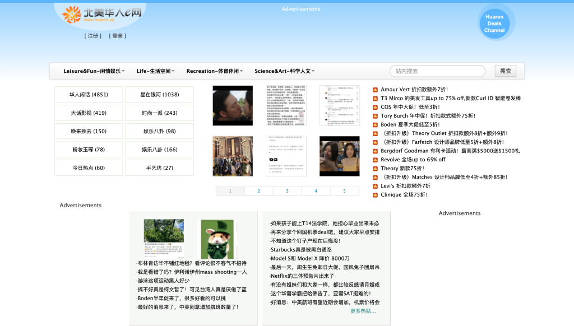Click the Huaren site logo
This screenshot has height=326, width=574.
pyautogui.click(x=101, y=15)
